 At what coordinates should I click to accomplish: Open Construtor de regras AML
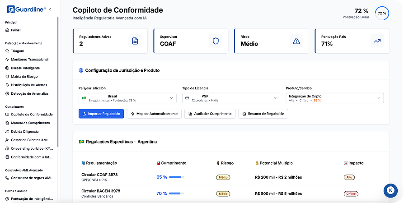(32, 178)
